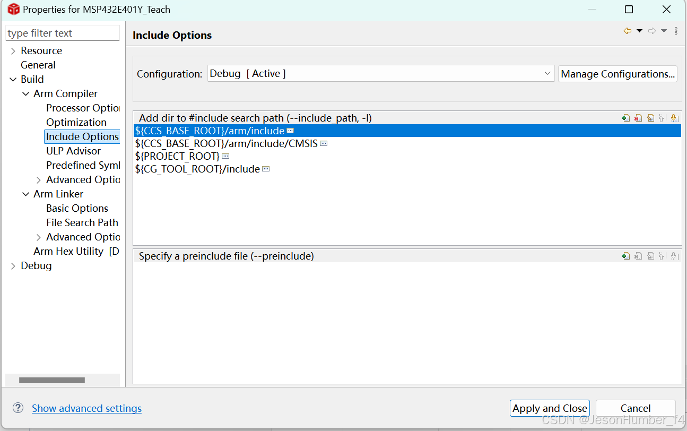
Task: Move selected include path down the list
Action: [674, 118]
